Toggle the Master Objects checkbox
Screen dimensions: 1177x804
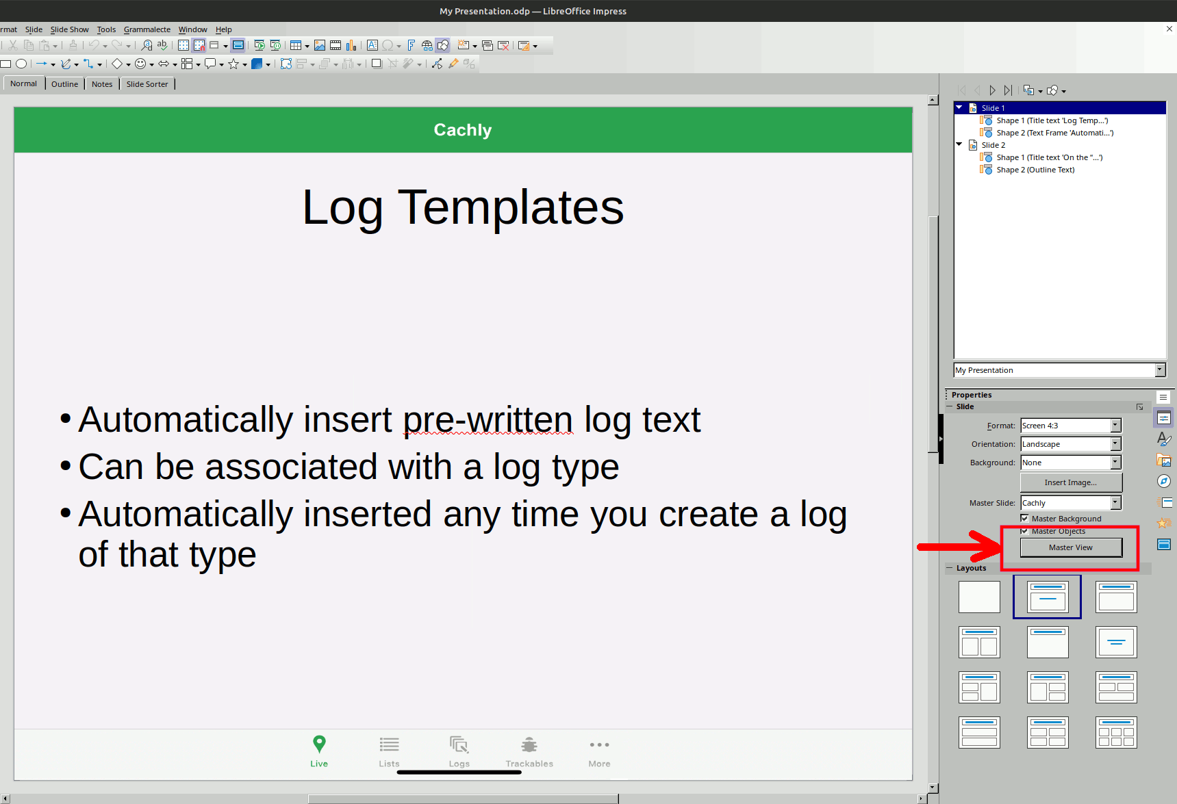tap(1024, 530)
